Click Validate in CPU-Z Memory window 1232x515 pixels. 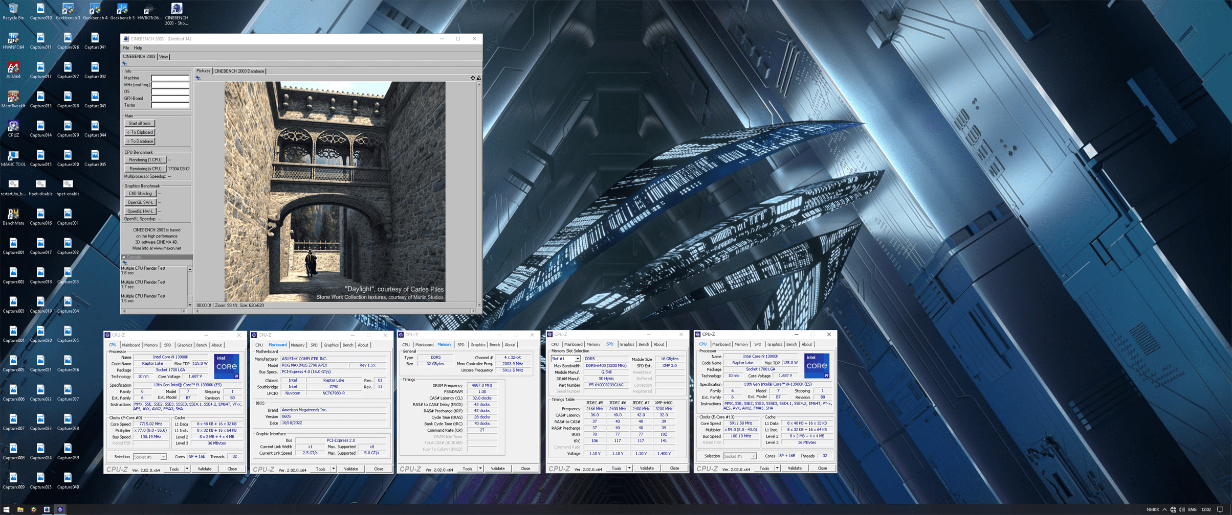497,468
